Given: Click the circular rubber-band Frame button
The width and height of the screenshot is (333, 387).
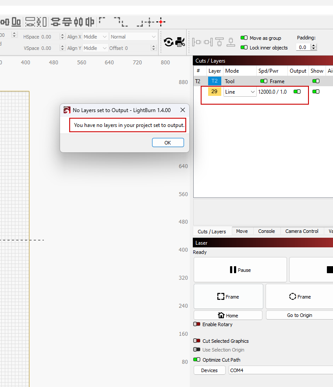Looking at the screenshot, I should pyautogui.click(x=300, y=297).
